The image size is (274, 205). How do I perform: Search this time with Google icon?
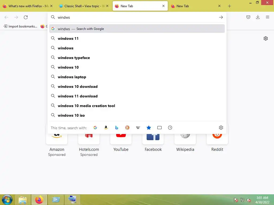[95, 128]
